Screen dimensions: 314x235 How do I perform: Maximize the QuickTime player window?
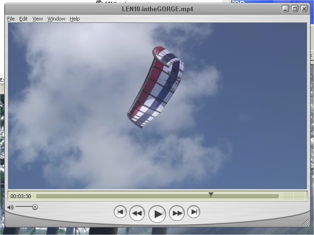(294, 9)
